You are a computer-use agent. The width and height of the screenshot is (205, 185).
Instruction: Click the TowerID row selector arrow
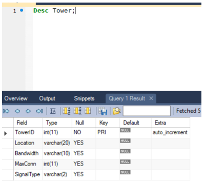tap(6, 133)
